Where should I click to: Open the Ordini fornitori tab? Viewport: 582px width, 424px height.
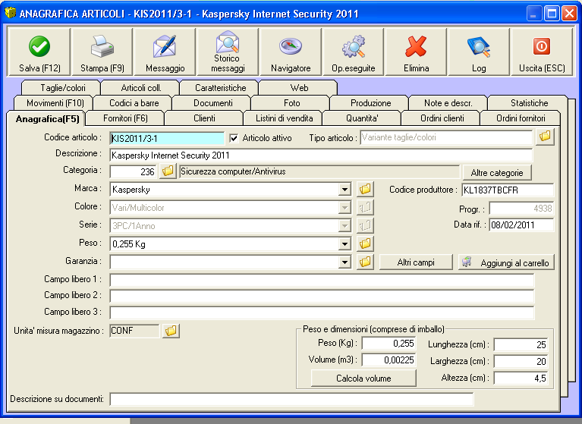point(521,118)
